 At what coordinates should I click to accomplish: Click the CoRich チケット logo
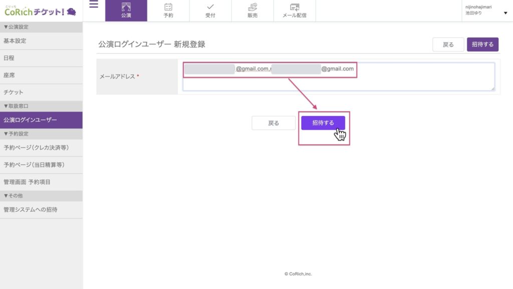click(40, 10)
